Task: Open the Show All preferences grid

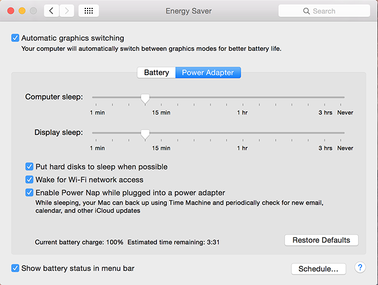Action: coord(89,11)
